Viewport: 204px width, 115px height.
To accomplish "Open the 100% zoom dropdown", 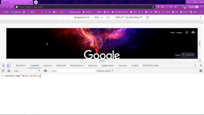I will 119,17.
